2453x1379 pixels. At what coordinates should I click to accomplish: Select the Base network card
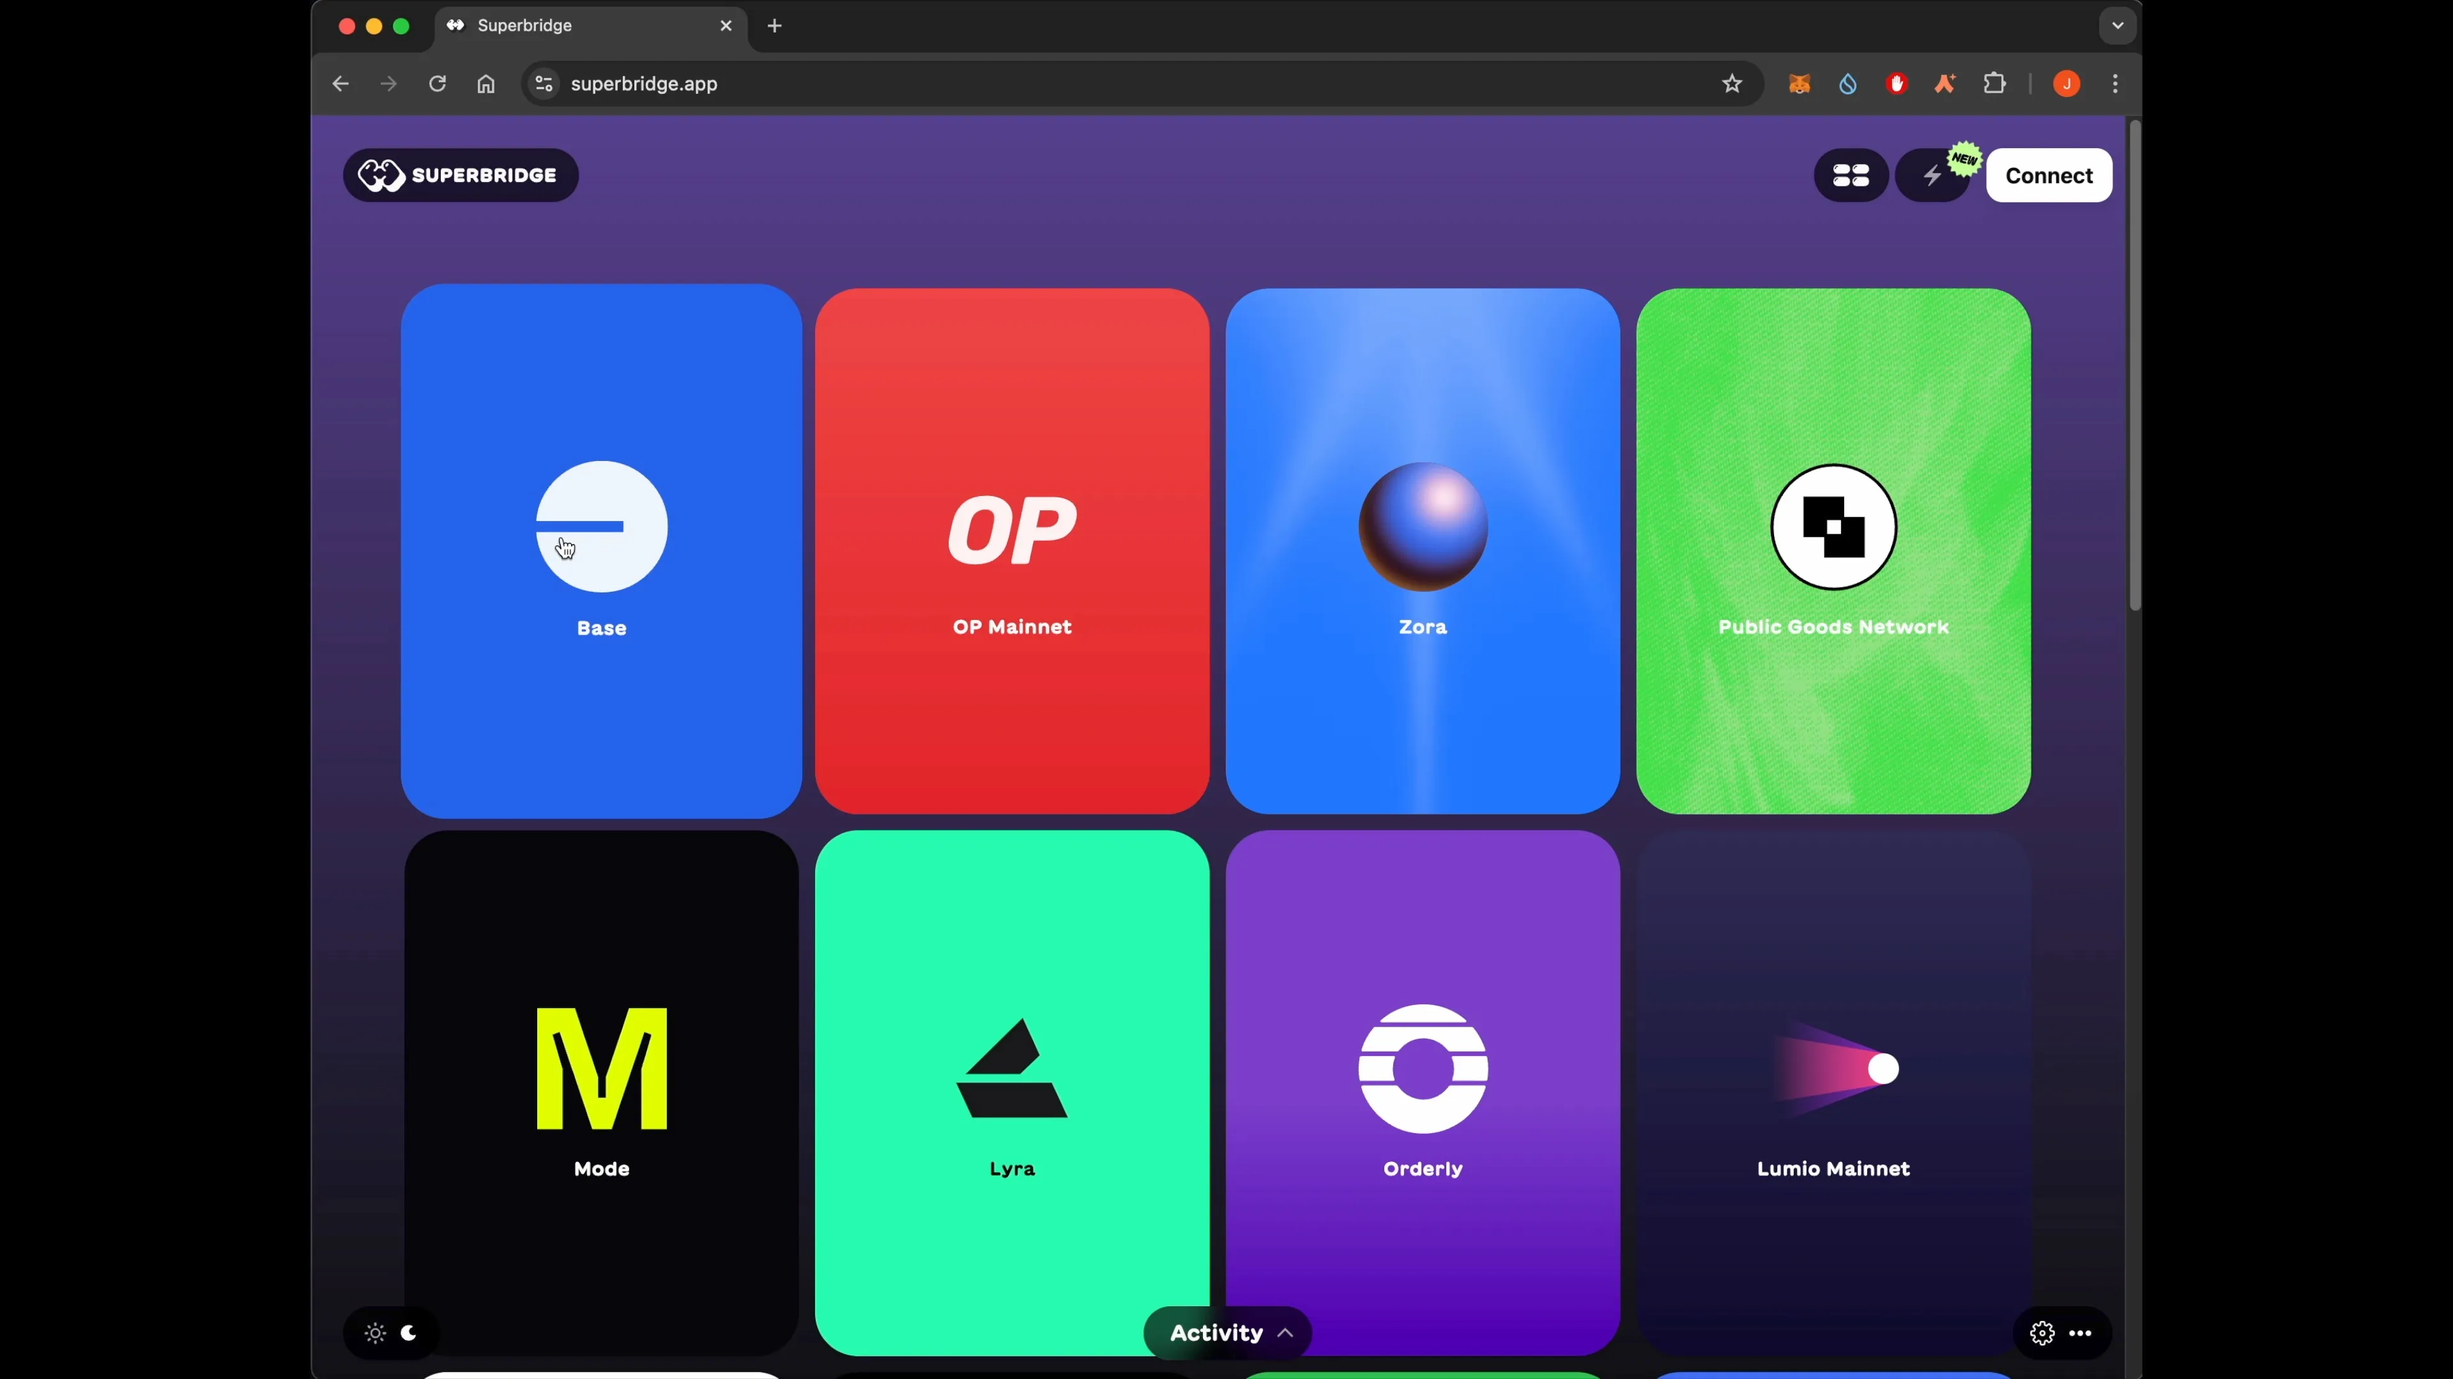coord(602,551)
